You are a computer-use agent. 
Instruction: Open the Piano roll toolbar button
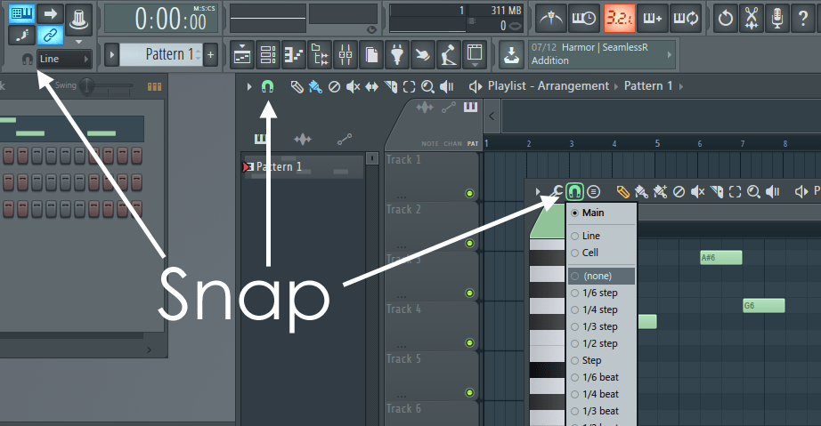tap(294, 54)
